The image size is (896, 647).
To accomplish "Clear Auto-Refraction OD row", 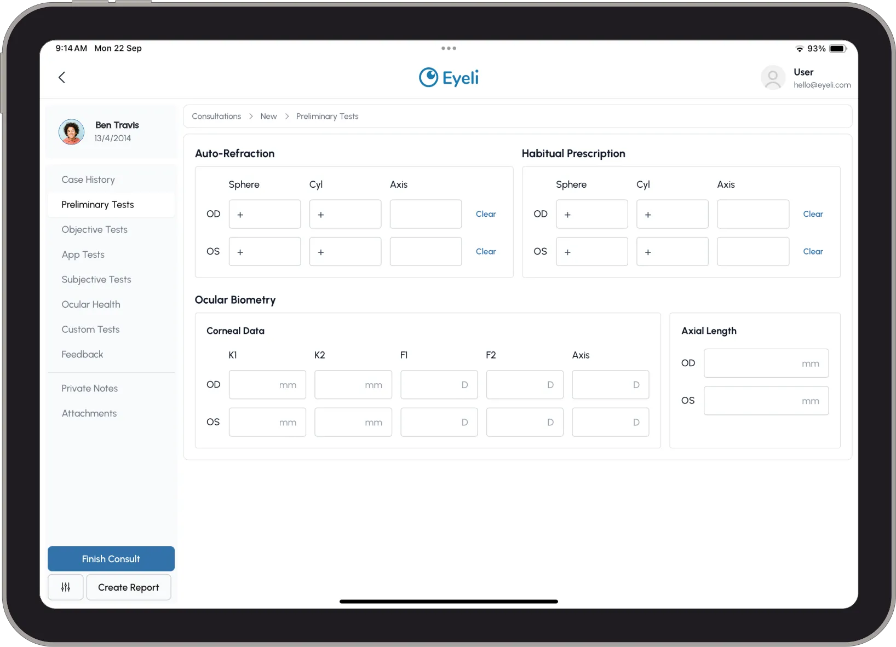I will tap(486, 214).
